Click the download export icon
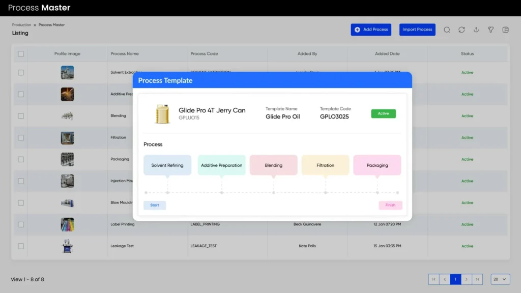 pos(476,30)
